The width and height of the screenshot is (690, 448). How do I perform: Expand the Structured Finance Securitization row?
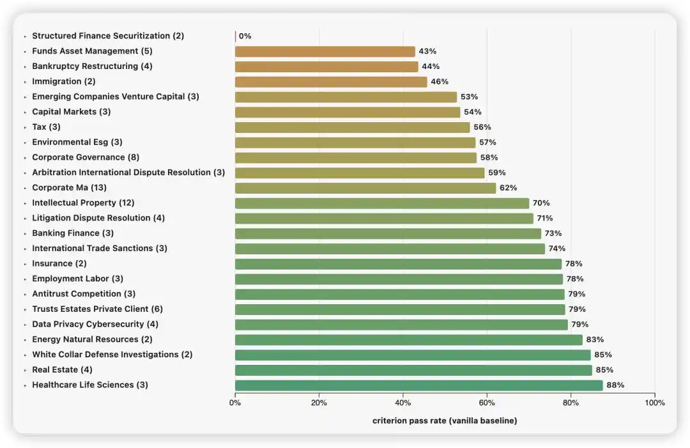pyautogui.click(x=25, y=36)
